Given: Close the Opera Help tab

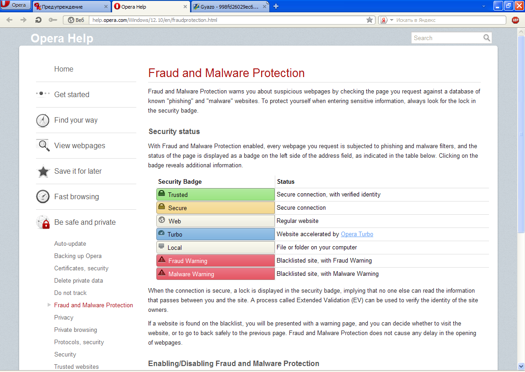Looking at the screenshot, I should pos(185,7).
